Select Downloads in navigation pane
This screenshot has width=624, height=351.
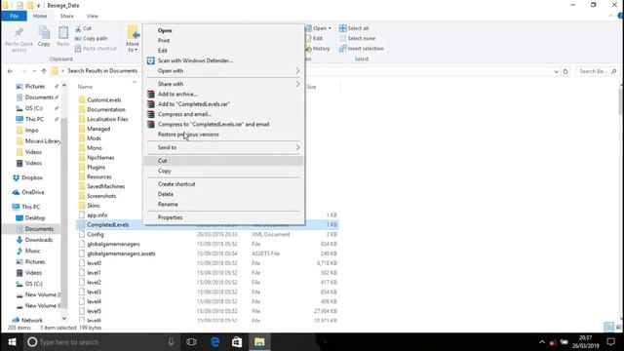pos(34,240)
